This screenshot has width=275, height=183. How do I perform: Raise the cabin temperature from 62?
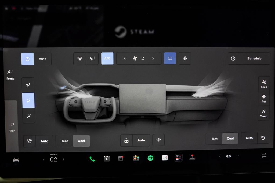[63, 159]
